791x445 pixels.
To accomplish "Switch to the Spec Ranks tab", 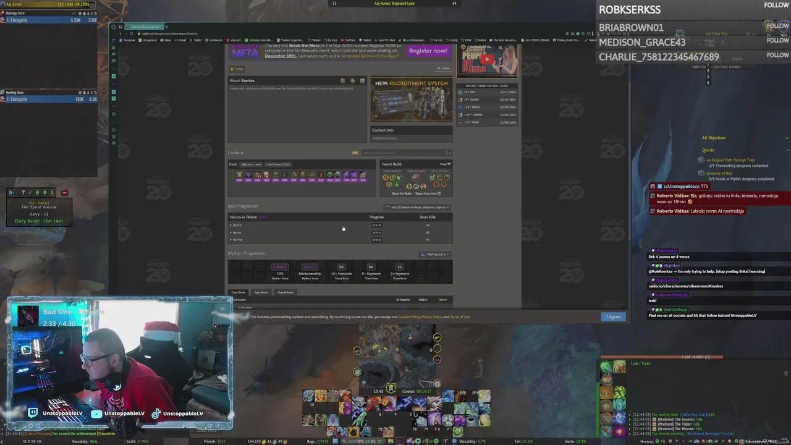I will click(261, 292).
